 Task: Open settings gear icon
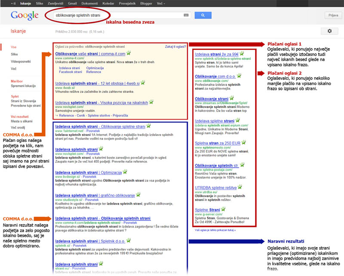[x=329, y=31]
